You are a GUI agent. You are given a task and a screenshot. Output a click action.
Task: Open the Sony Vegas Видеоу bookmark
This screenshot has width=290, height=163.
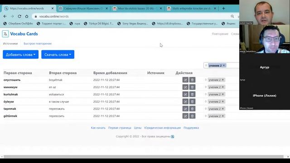point(133,24)
